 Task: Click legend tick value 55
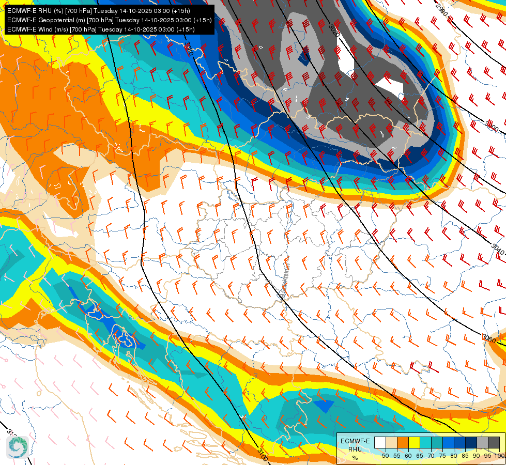point(396,456)
